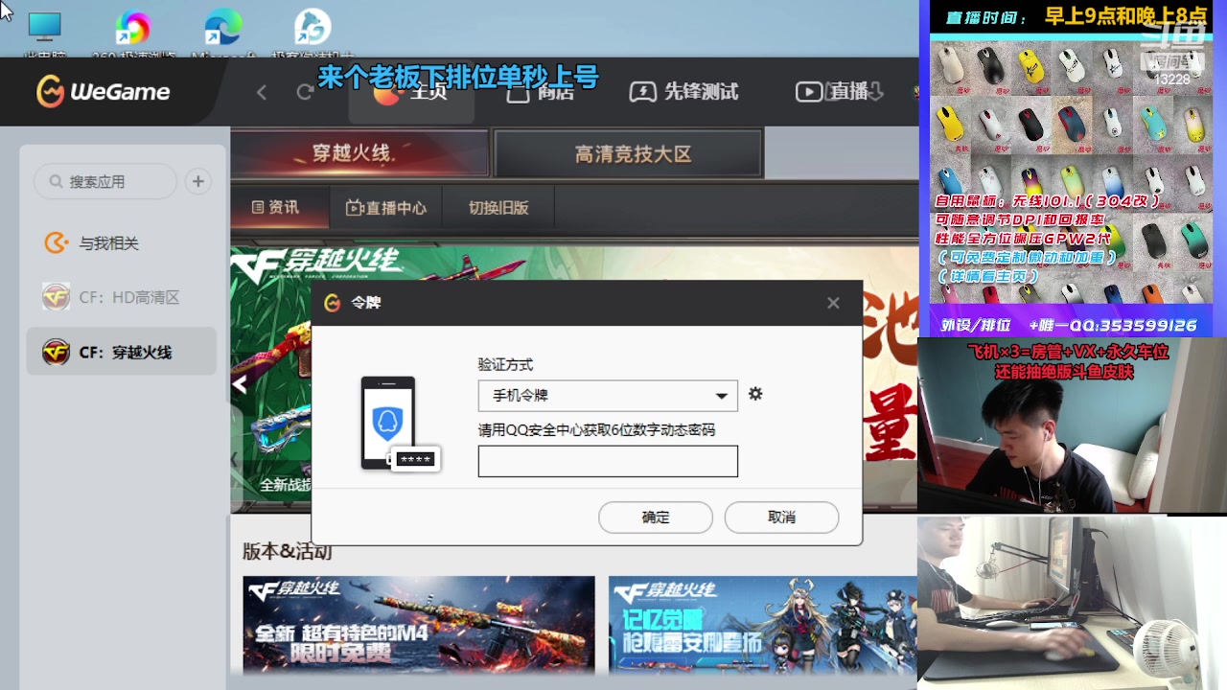Click the 版本&活动 heading
1227x690 pixels.
[x=287, y=552]
